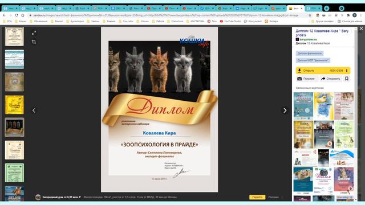
Task: Select the Диплом фелинолога tag
Action: point(310,54)
